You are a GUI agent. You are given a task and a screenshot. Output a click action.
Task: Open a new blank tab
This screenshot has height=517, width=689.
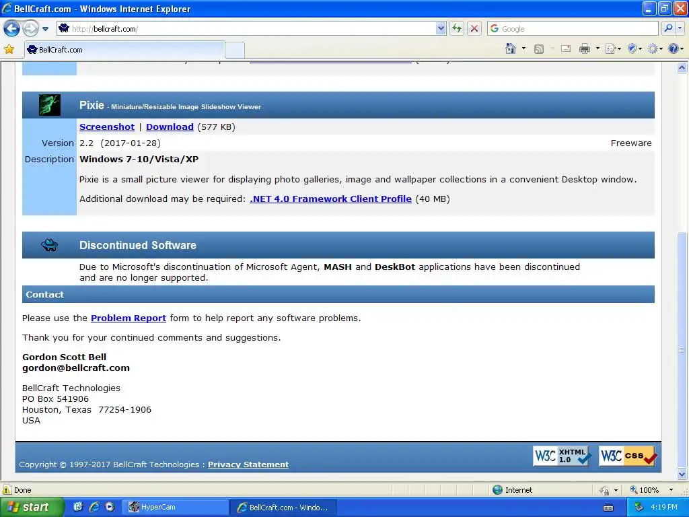click(235, 50)
